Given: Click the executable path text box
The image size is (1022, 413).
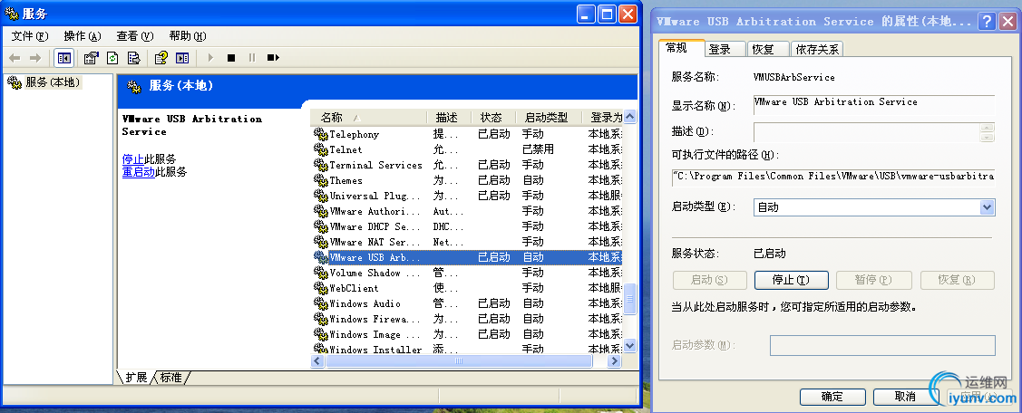Looking at the screenshot, I should 833,178.
